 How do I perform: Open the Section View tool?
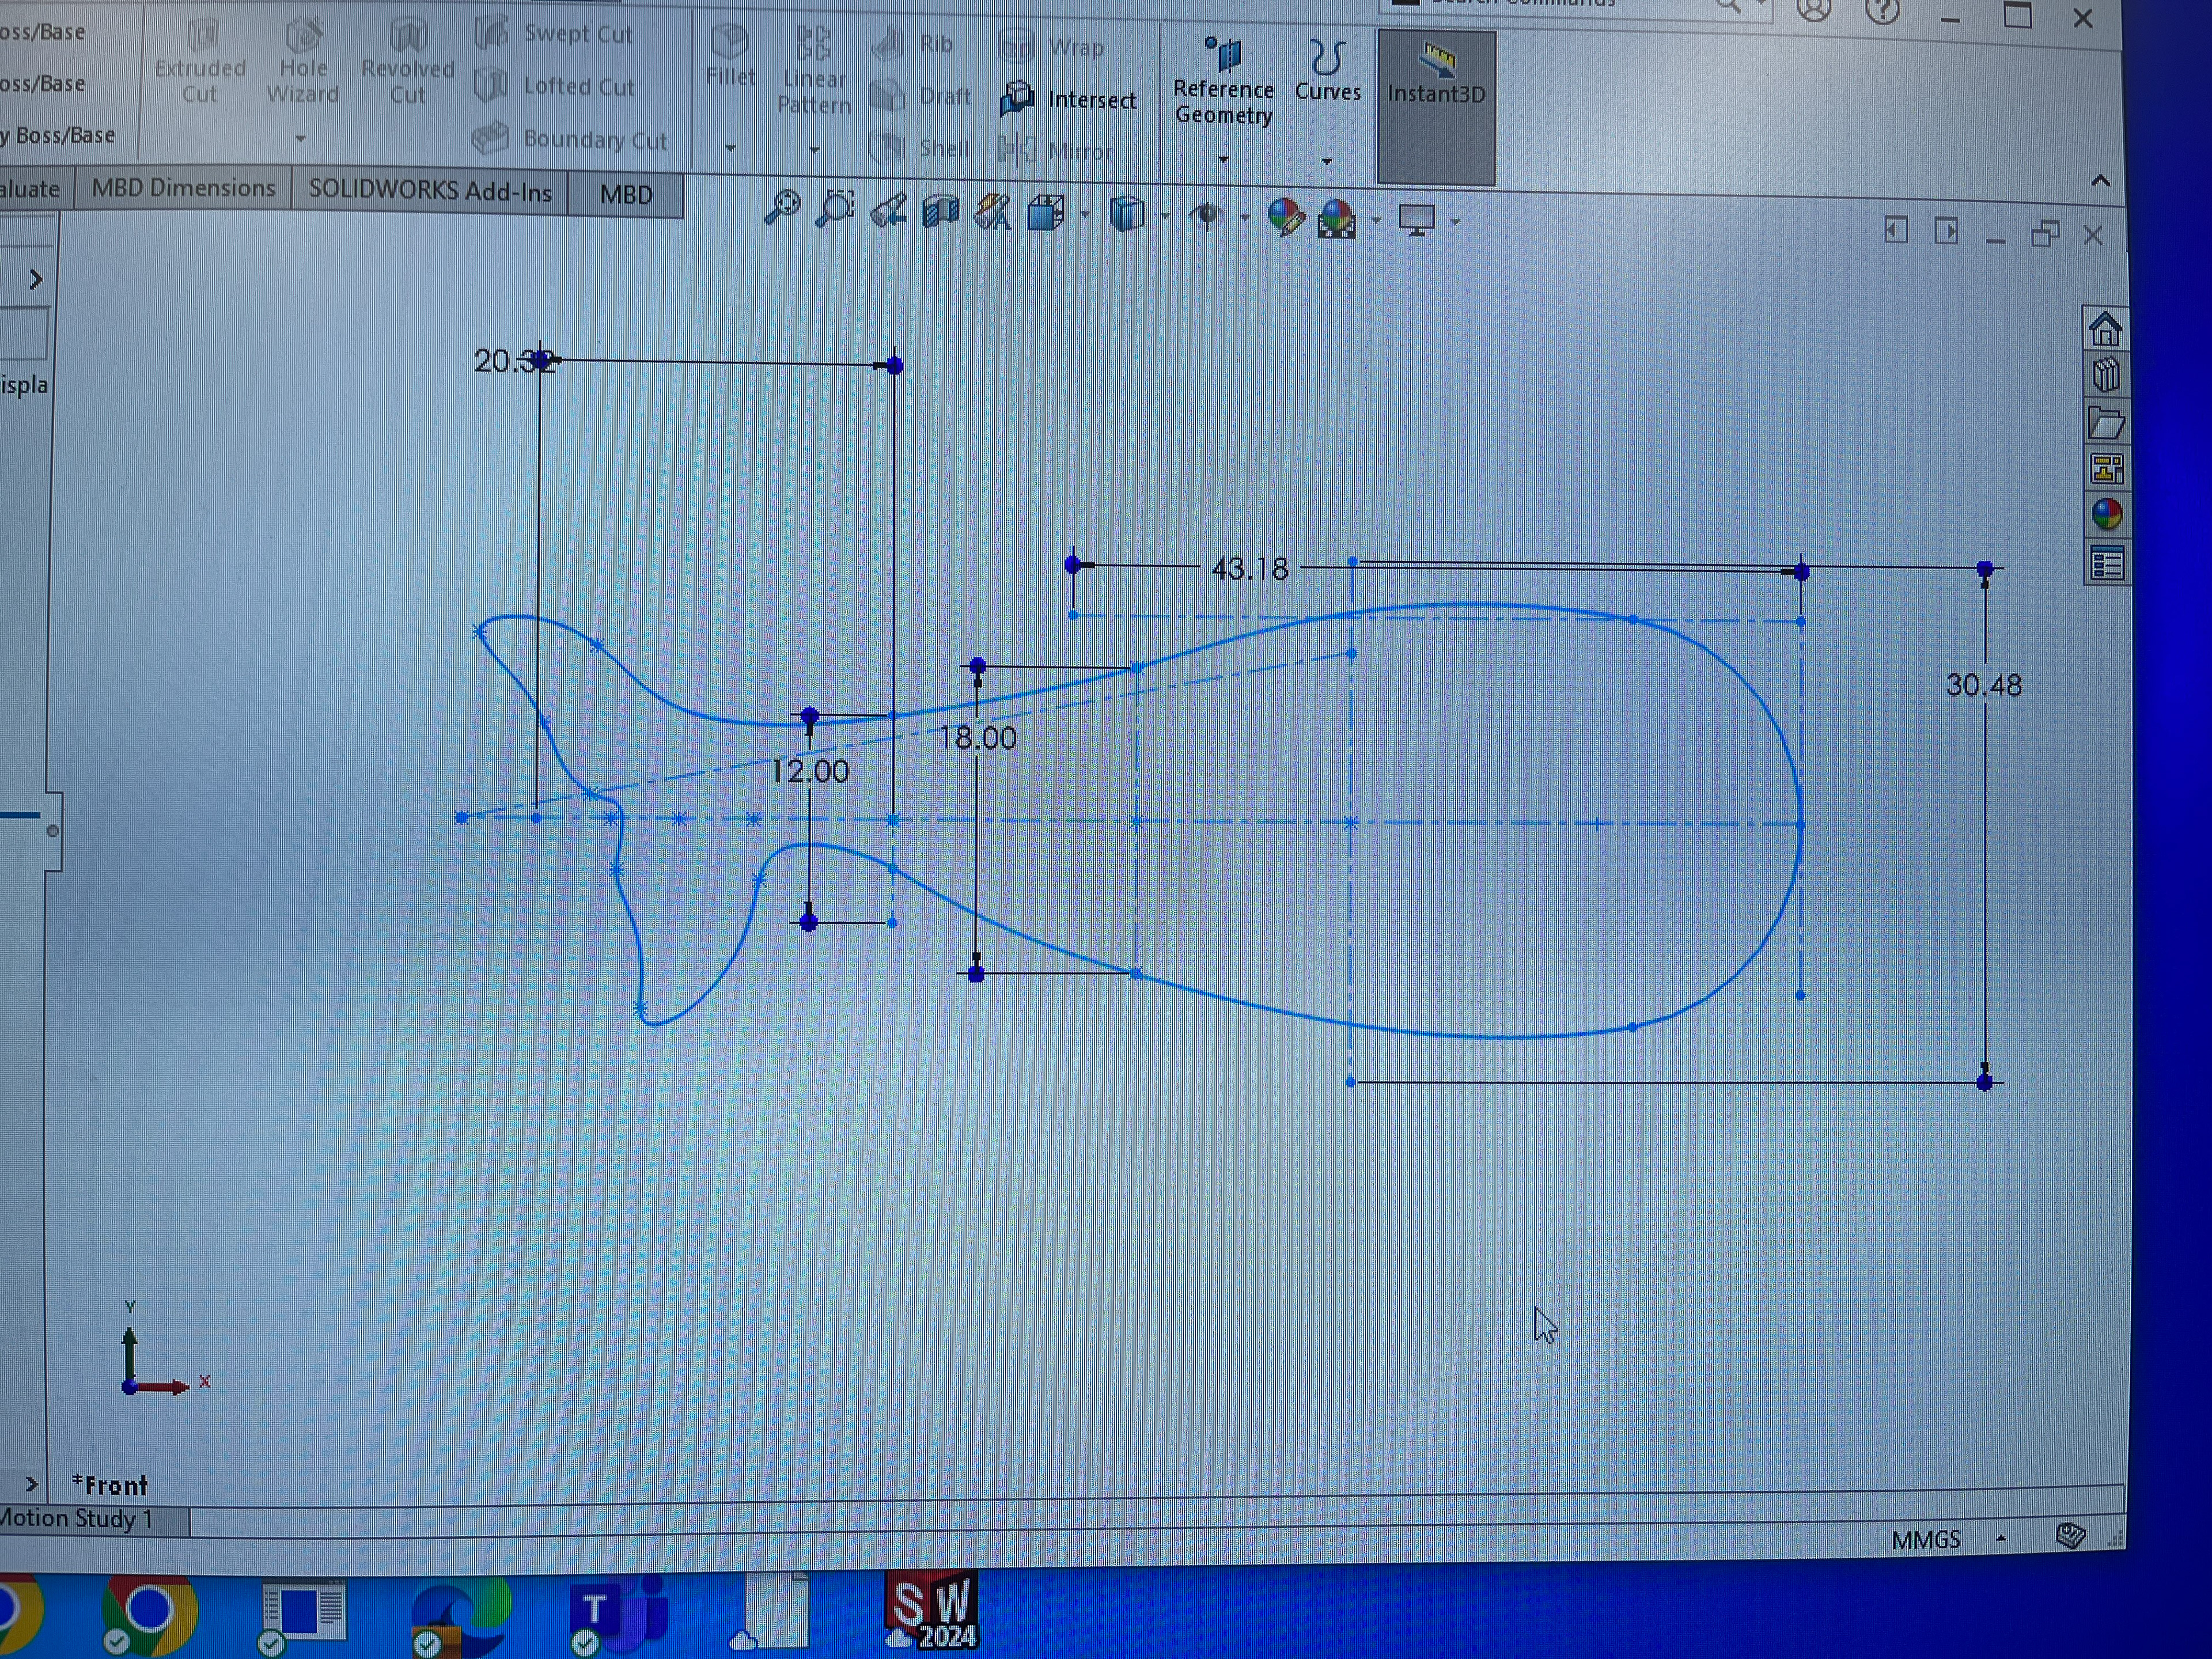coord(940,212)
